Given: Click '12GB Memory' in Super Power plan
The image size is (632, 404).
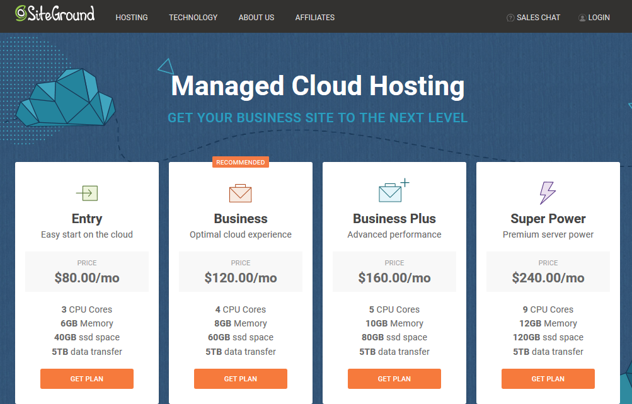Looking at the screenshot, I should [548, 323].
